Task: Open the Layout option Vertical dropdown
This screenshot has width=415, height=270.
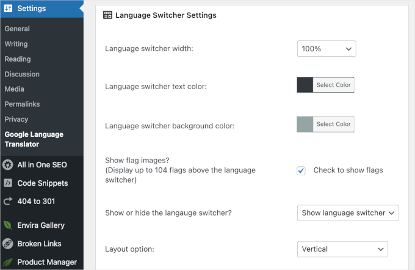Action: tap(342, 249)
